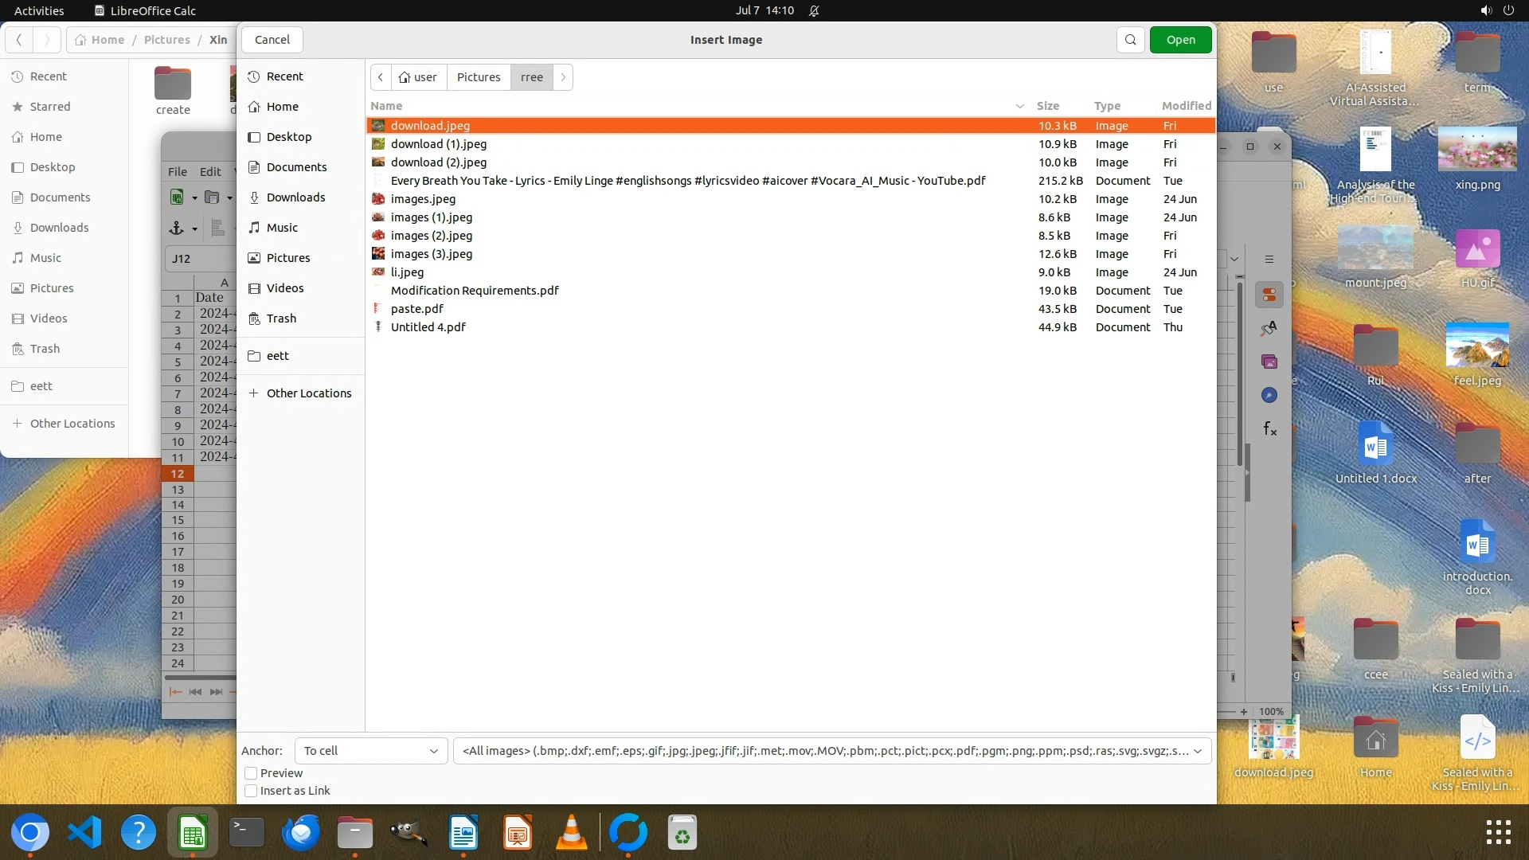The height and width of the screenshot is (860, 1529).
Task: Open the Edit menu in Calc
Action: pyautogui.click(x=210, y=171)
